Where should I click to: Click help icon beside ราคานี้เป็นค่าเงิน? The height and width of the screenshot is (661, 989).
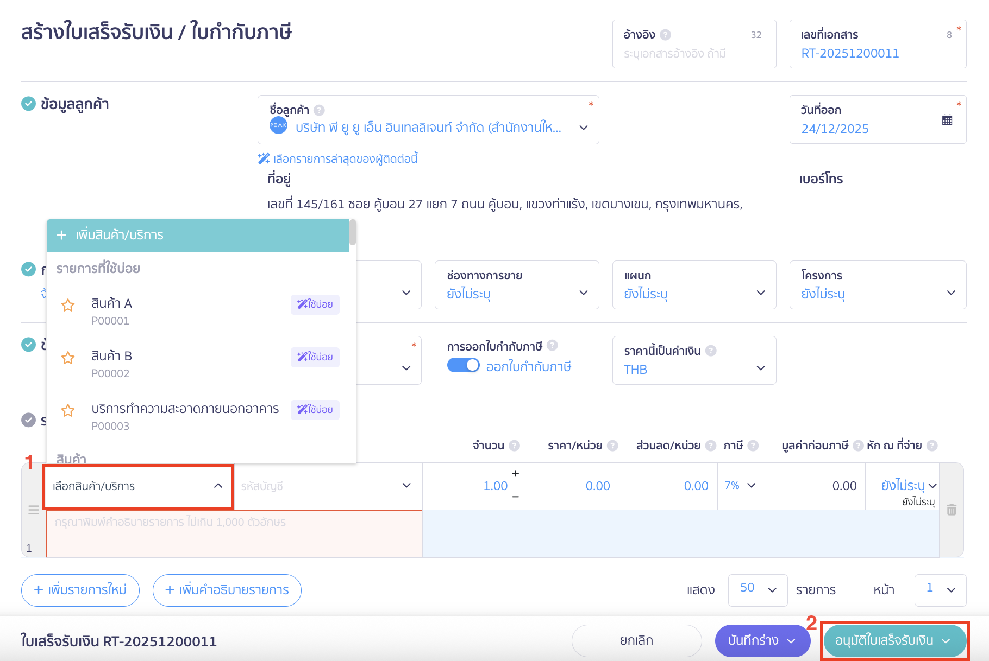point(711,351)
